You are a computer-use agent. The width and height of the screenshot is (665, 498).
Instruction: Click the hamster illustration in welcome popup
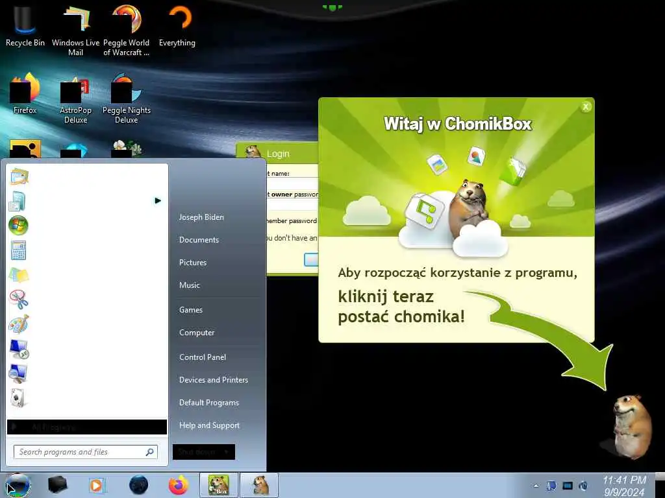(x=469, y=207)
